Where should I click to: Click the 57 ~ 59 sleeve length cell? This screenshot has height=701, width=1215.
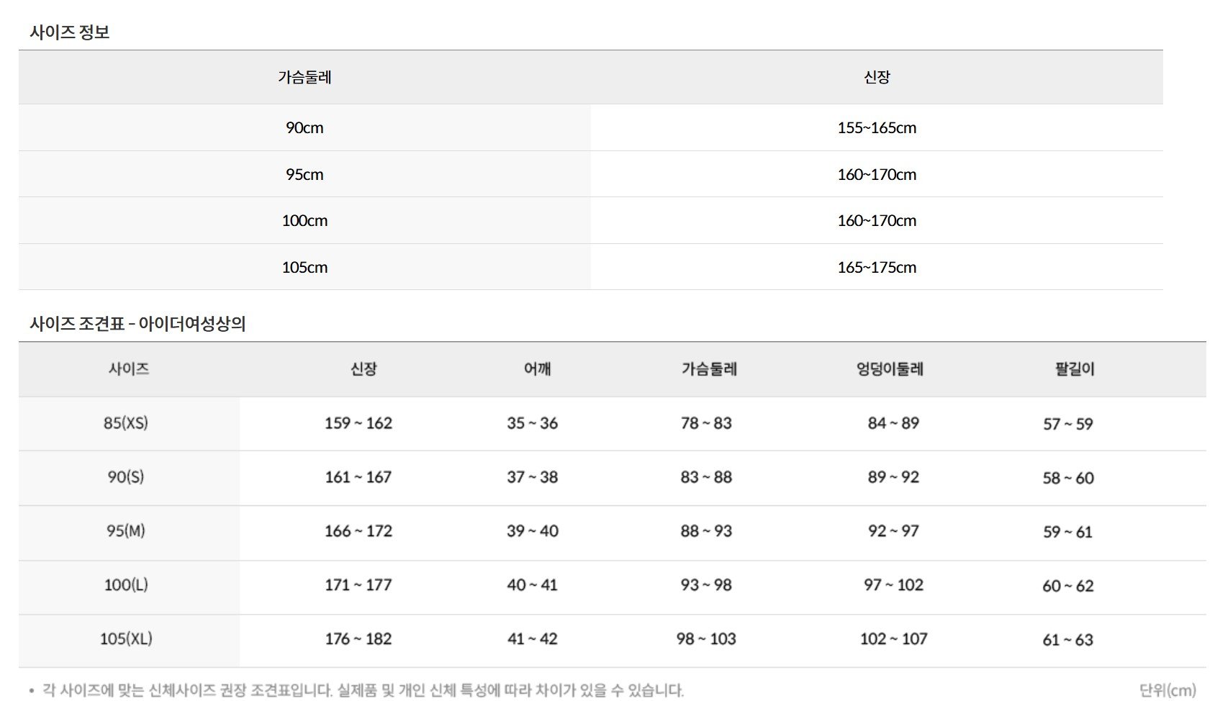click(x=1068, y=424)
